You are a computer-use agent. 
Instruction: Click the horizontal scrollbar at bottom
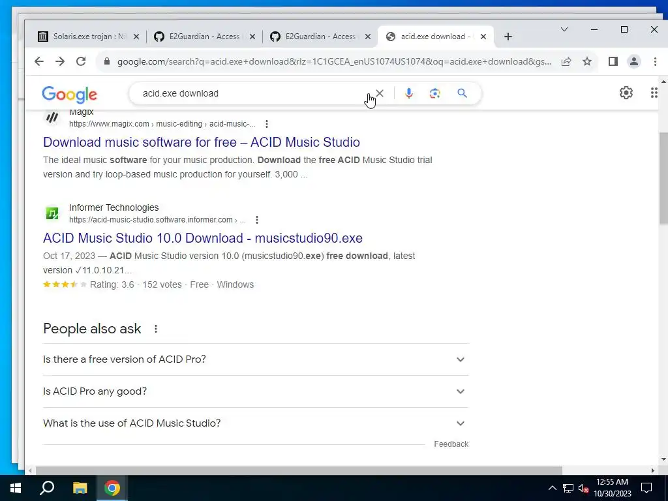[299, 470]
